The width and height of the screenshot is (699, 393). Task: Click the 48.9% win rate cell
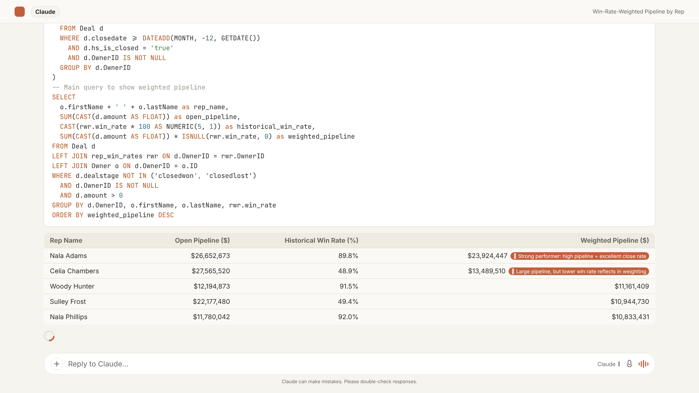coord(348,271)
